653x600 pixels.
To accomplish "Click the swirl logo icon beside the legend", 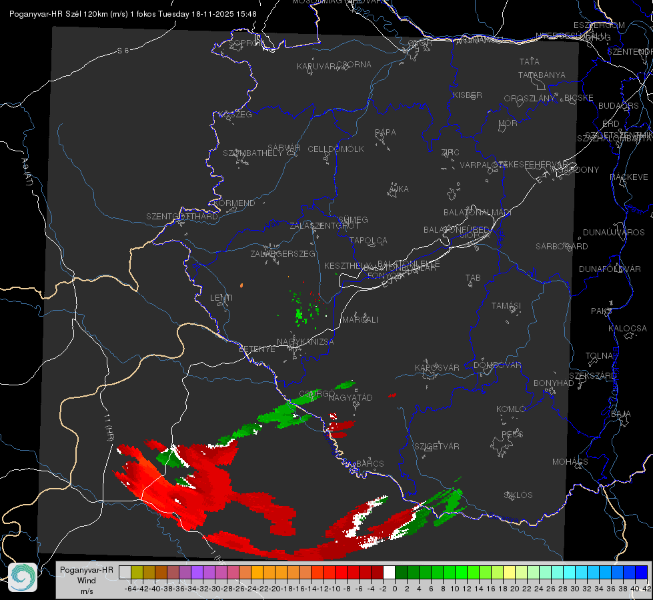I will 23,577.
